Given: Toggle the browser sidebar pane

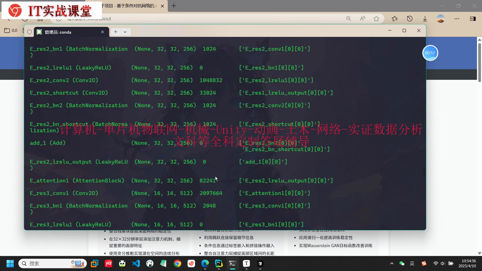Looking at the screenshot, I should [x=473, y=19].
